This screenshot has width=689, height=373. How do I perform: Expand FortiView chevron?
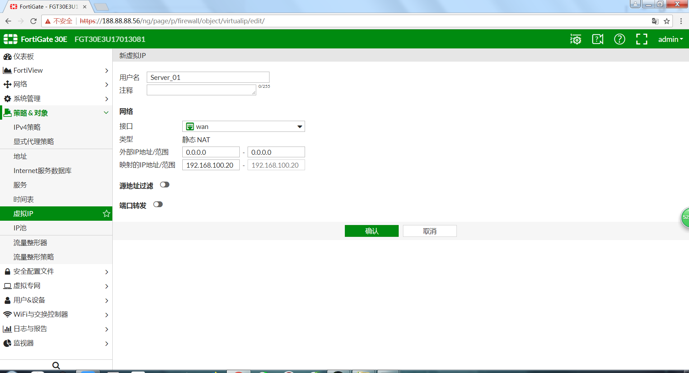click(107, 71)
